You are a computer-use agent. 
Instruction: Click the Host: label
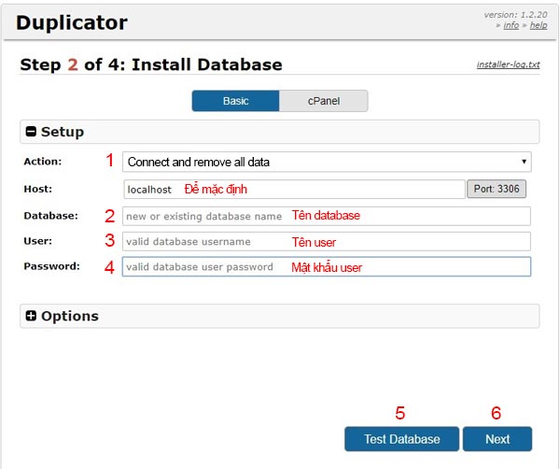(x=38, y=189)
